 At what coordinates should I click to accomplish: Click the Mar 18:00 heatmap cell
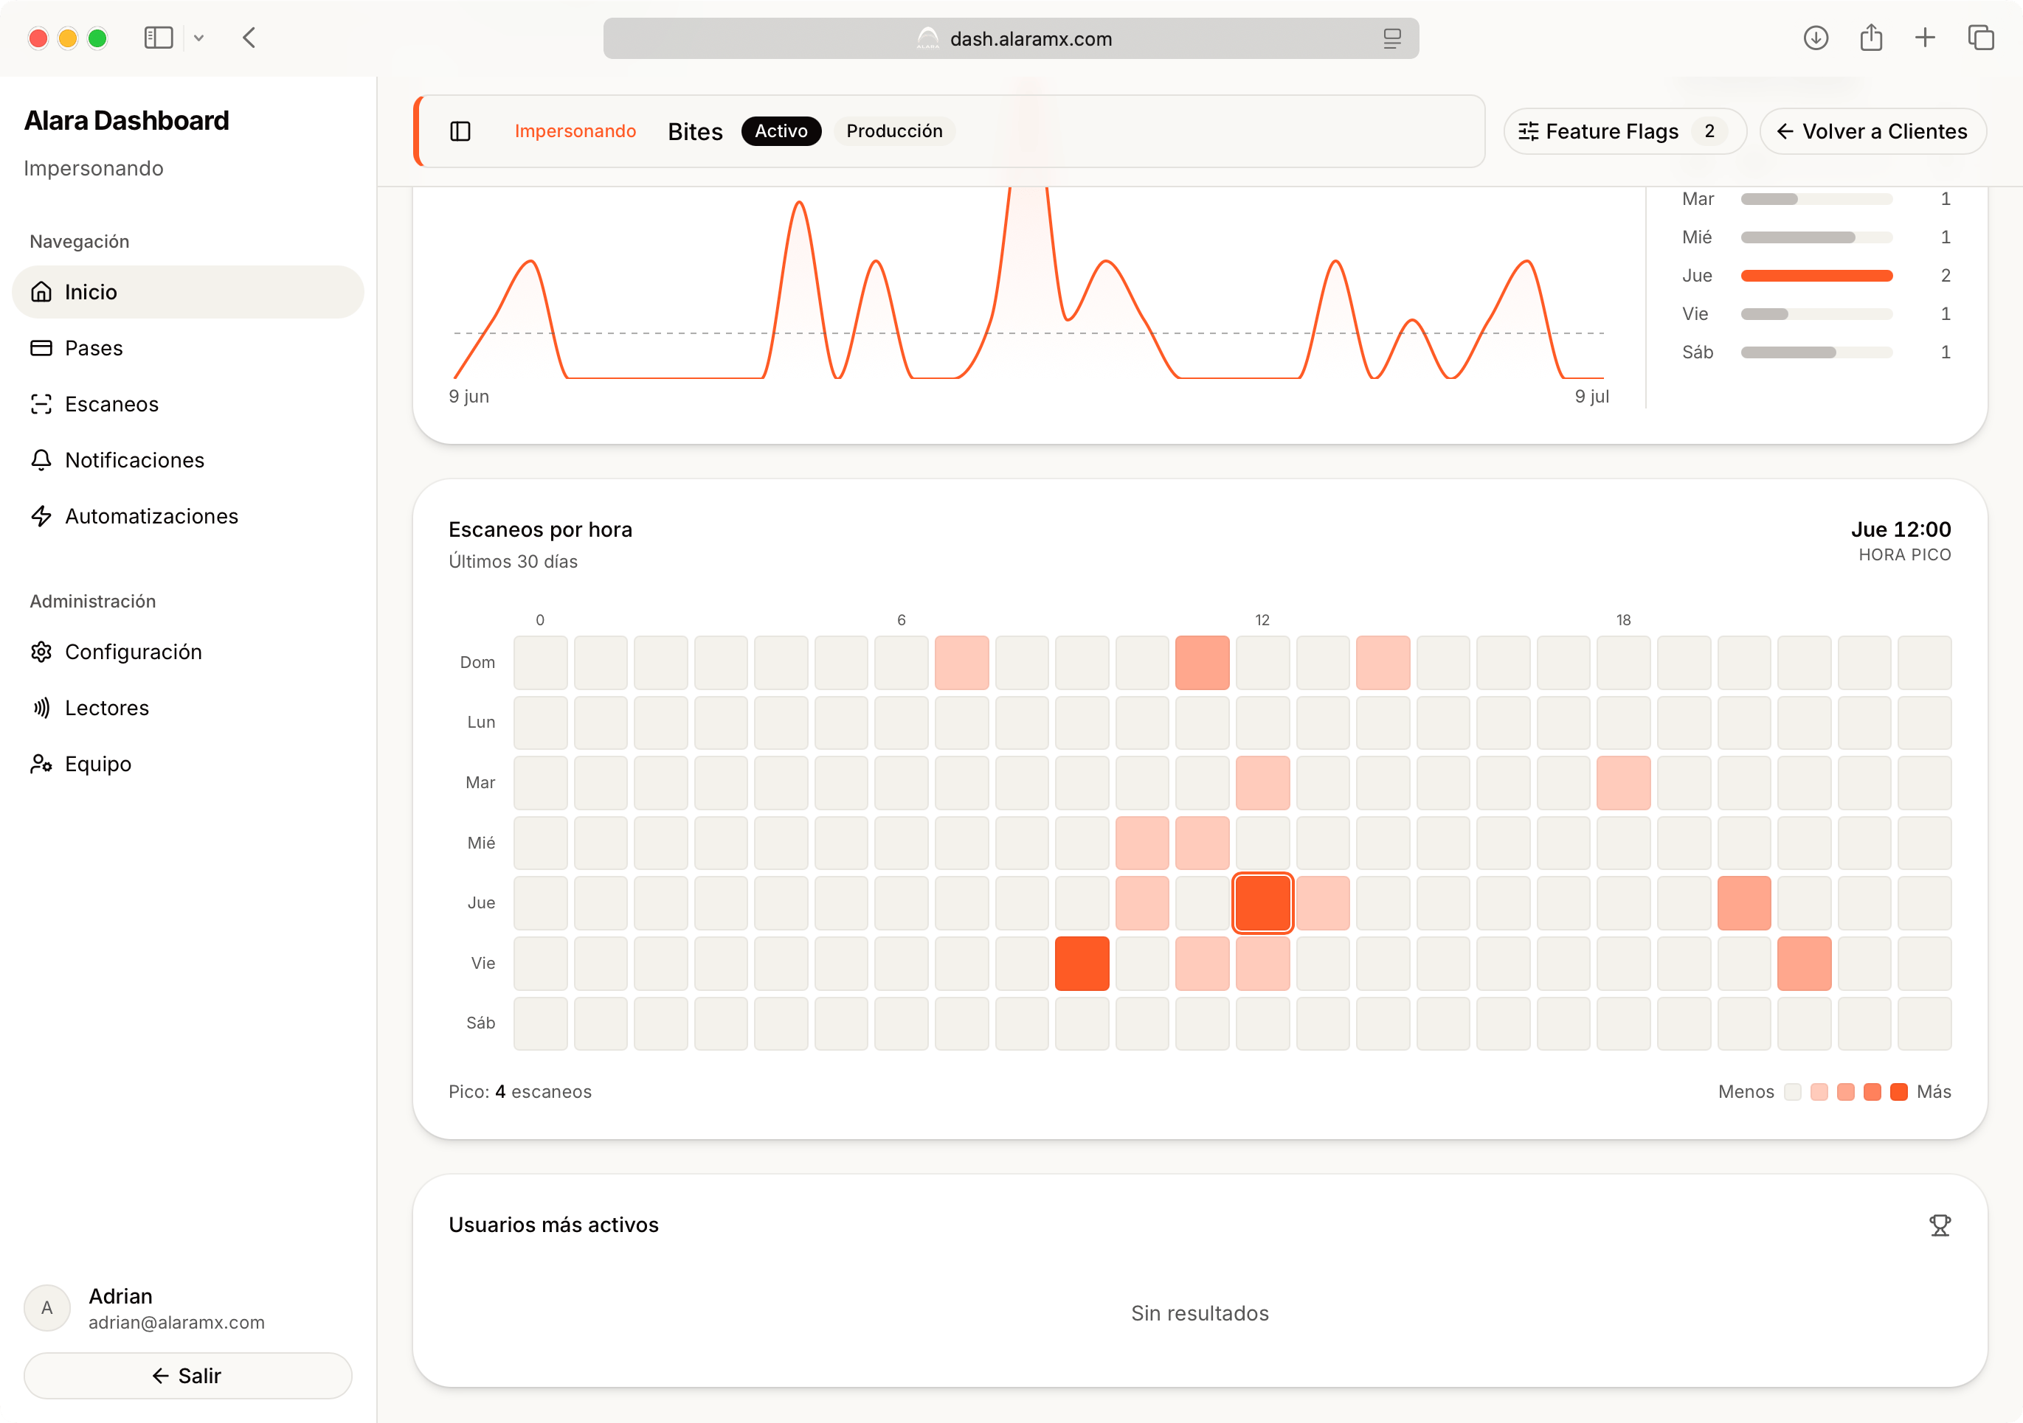pos(1624,783)
